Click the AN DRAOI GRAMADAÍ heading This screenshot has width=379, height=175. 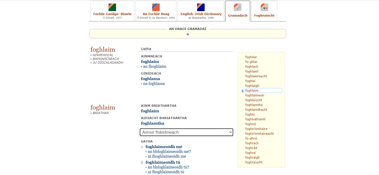[187, 29]
